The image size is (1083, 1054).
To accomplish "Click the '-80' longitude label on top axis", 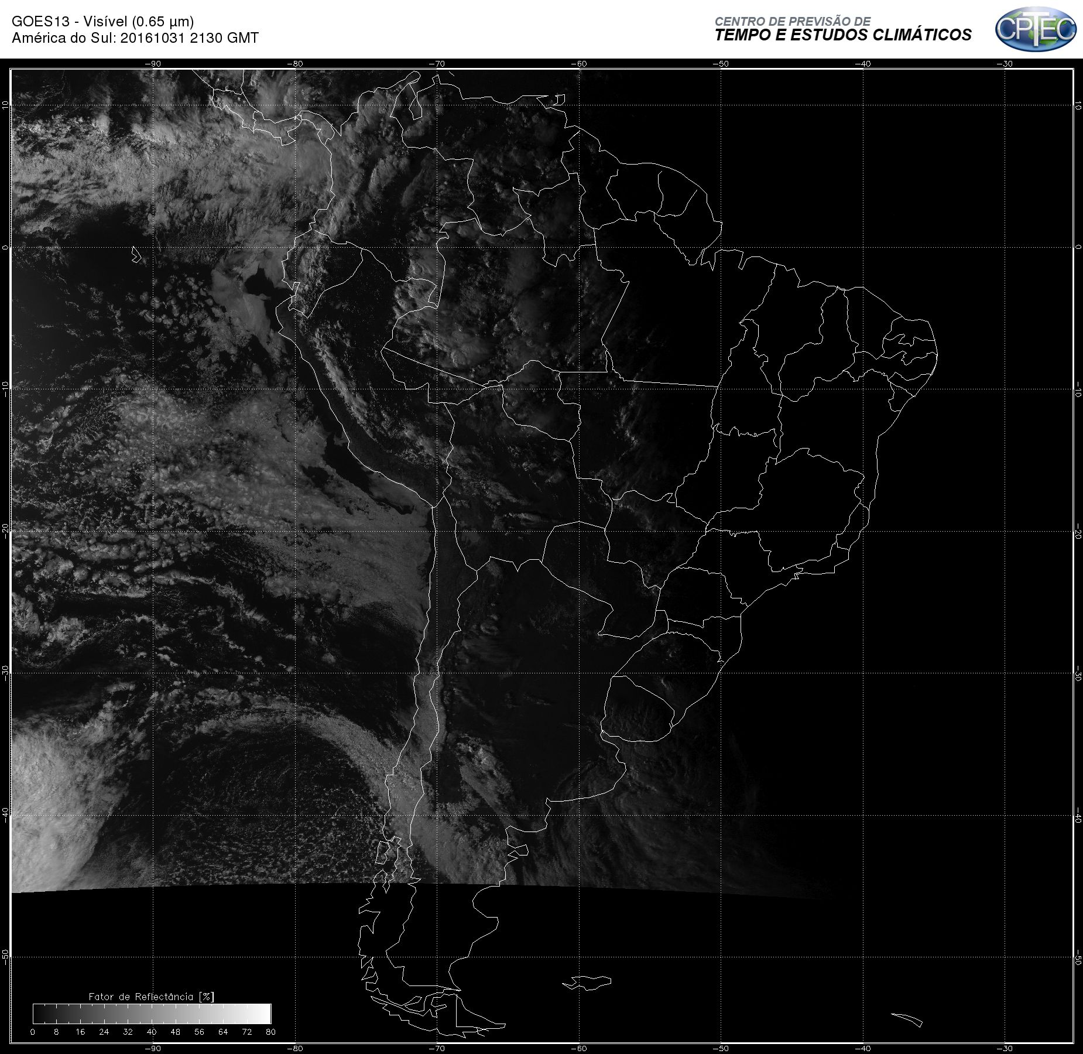I will pyautogui.click(x=295, y=64).
